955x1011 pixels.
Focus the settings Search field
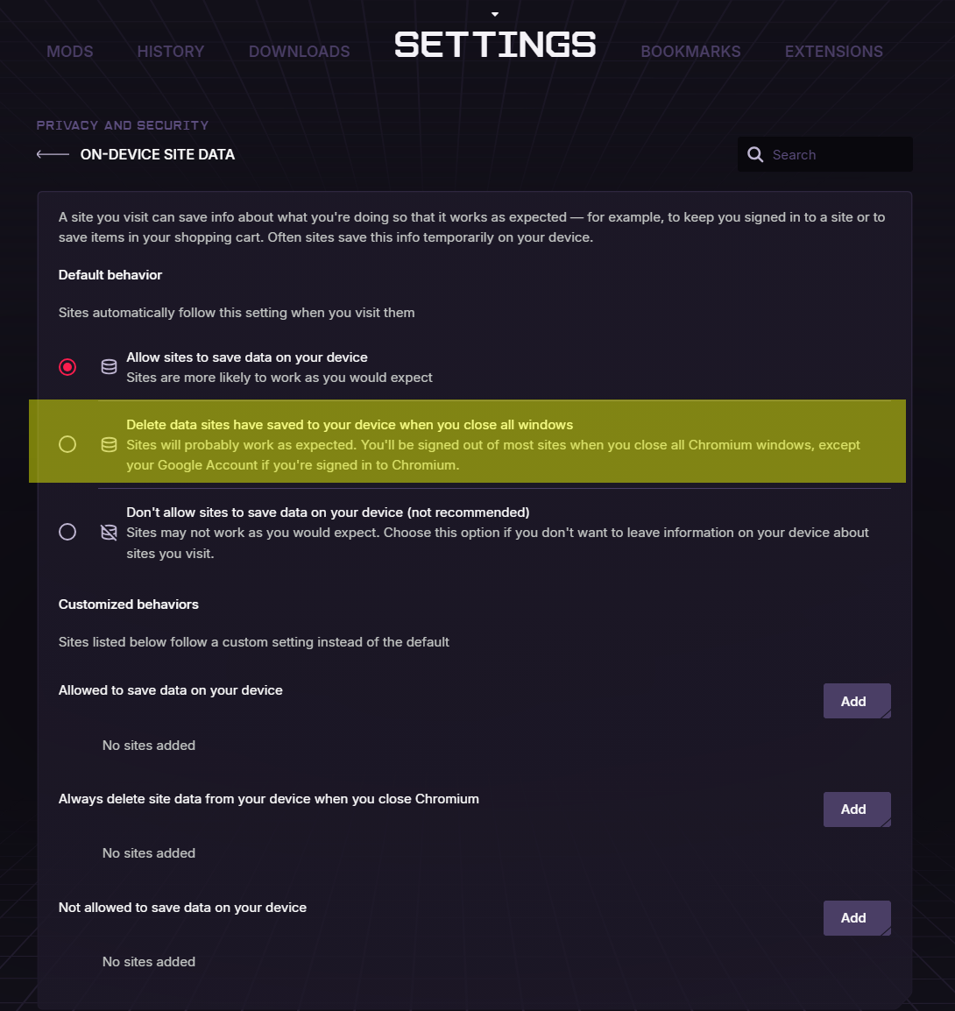[x=825, y=155]
